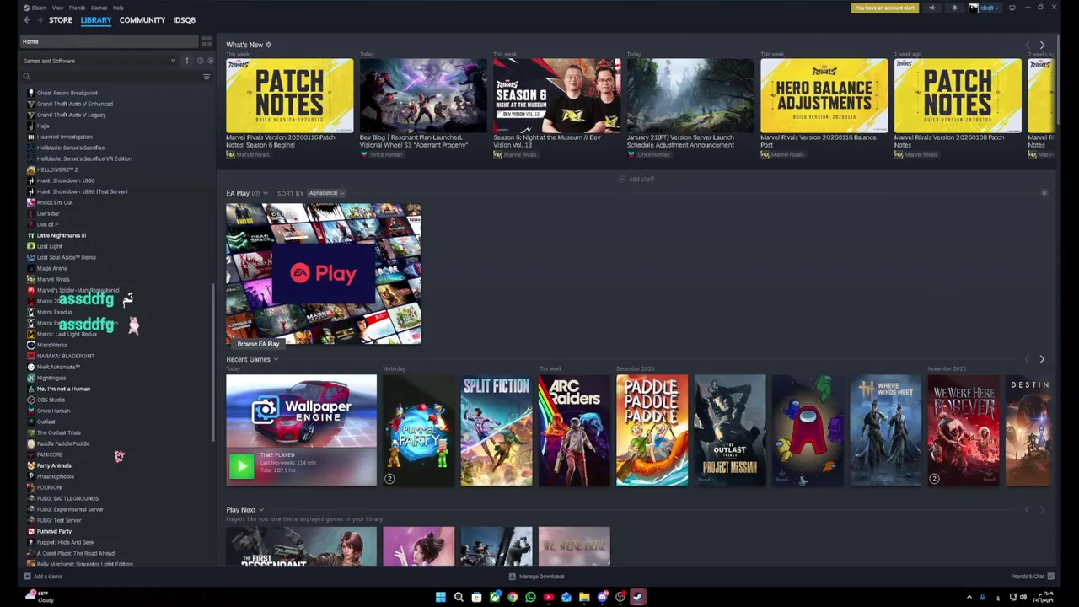Open the View menu

pyautogui.click(x=57, y=8)
